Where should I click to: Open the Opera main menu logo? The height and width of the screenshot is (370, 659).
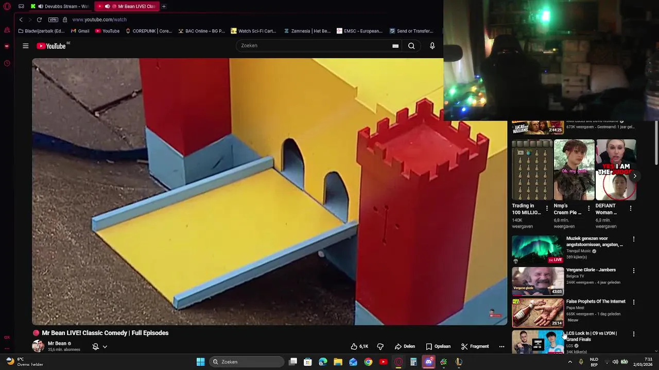pyautogui.click(x=7, y=6)
